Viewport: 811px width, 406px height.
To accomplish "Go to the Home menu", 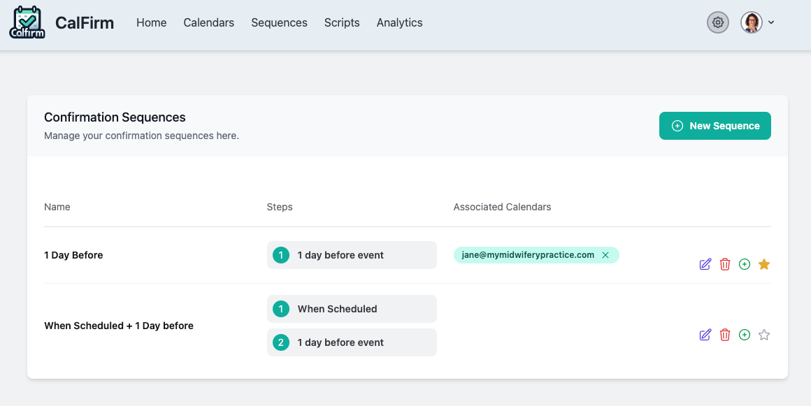I will pos(152,23).
